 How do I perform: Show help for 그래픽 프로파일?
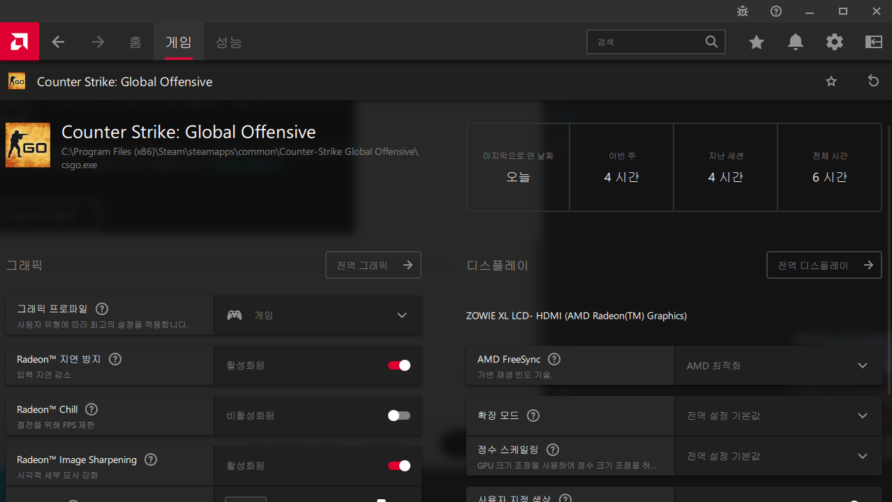[102, 309]
